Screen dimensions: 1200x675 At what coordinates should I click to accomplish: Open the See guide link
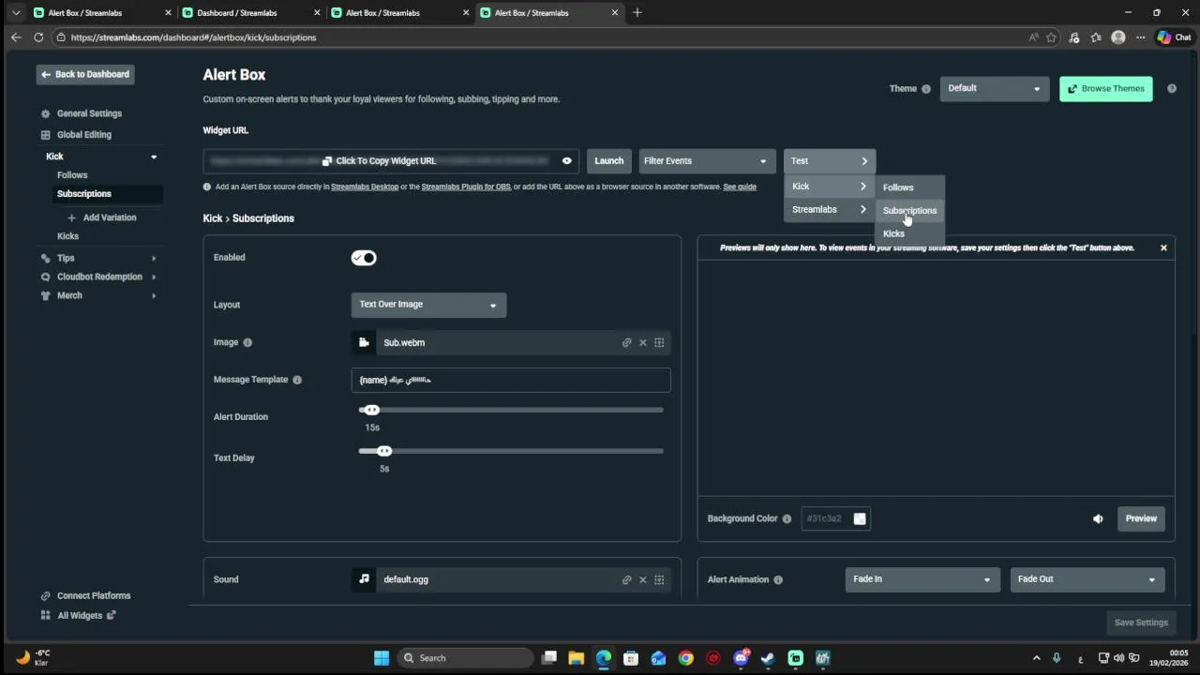[x=740, y=187]
